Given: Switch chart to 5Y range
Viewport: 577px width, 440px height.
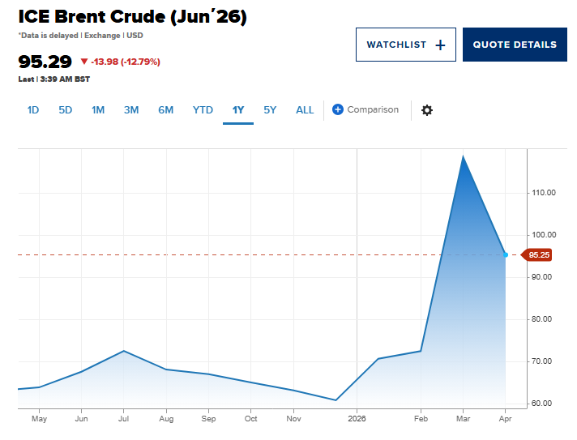Looking at the screenshot, I should coord(270,110).
